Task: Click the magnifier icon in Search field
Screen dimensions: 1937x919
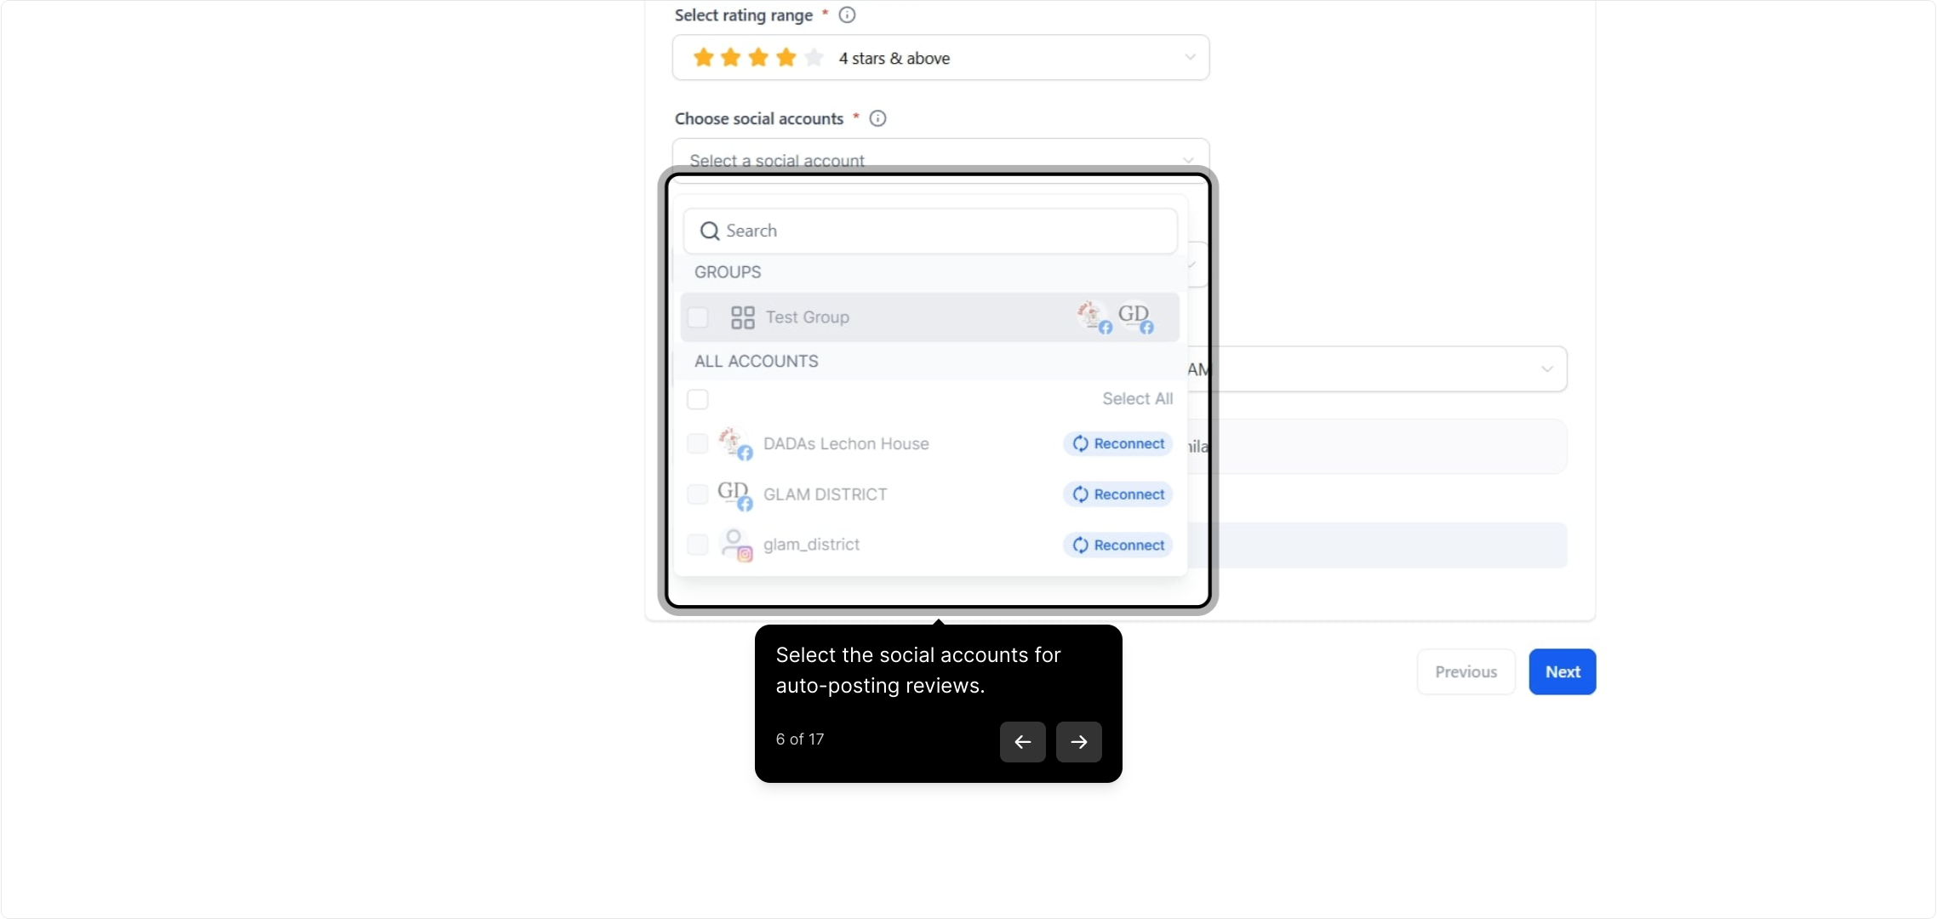Action: (x=710, y=231)
